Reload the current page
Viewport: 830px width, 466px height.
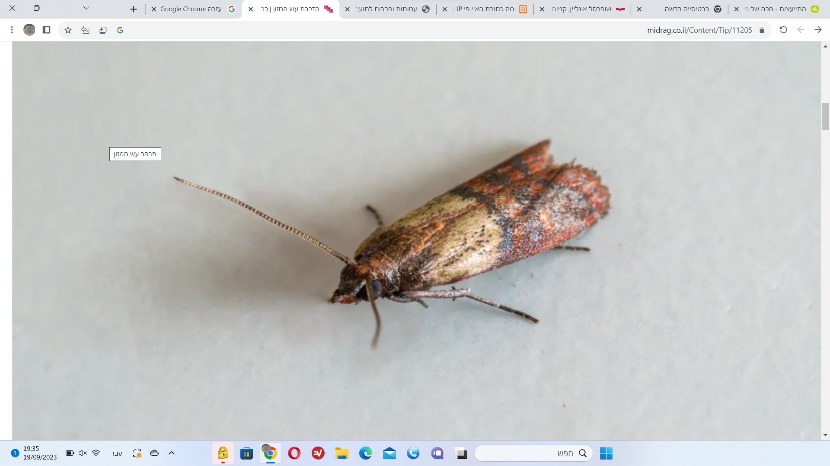[783, 30]
